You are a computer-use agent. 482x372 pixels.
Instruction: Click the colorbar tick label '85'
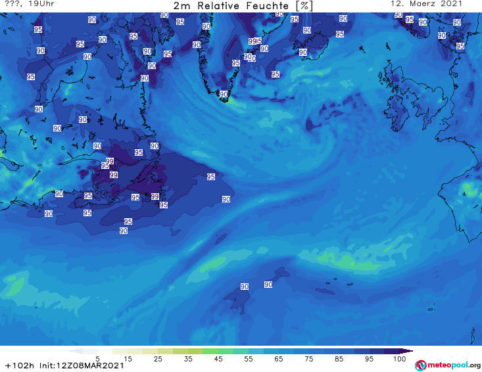pos(339,359)
